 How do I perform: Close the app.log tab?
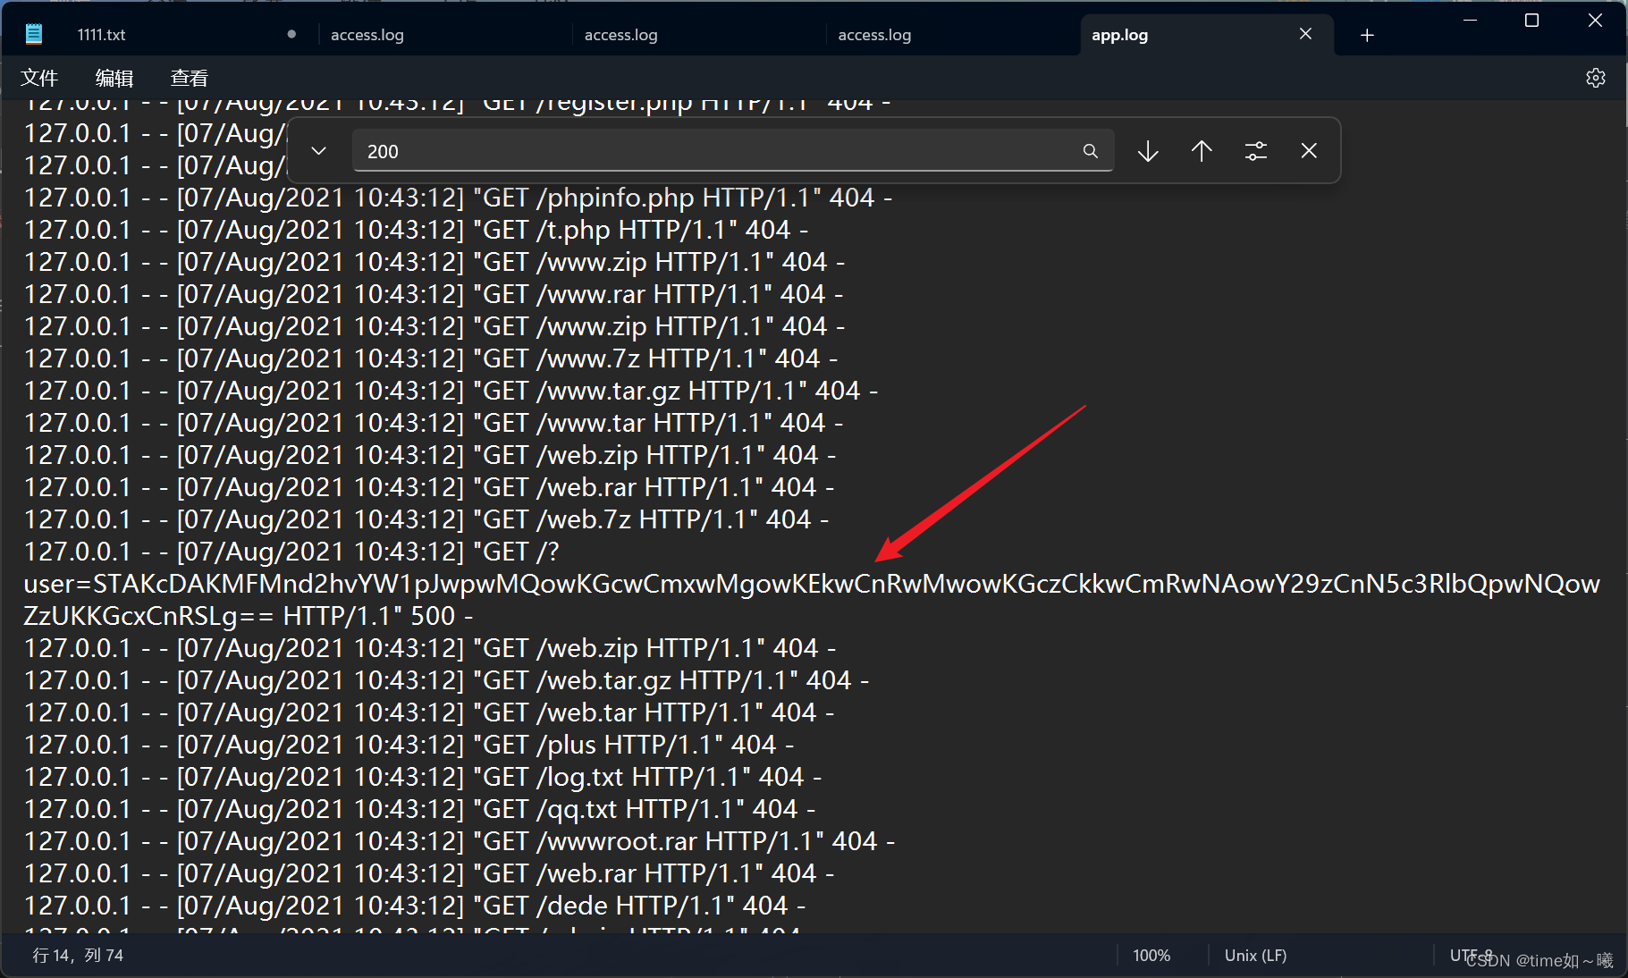point(1305,34)
